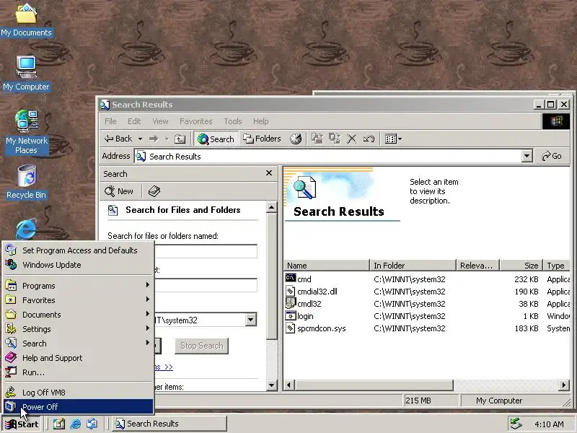Open the Run... dialog
Screen dimensions: 577x433
tap(79, 372)
